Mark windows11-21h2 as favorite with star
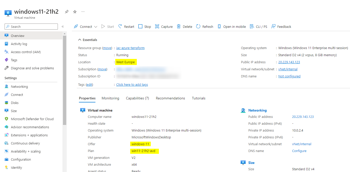 [75, 12]
